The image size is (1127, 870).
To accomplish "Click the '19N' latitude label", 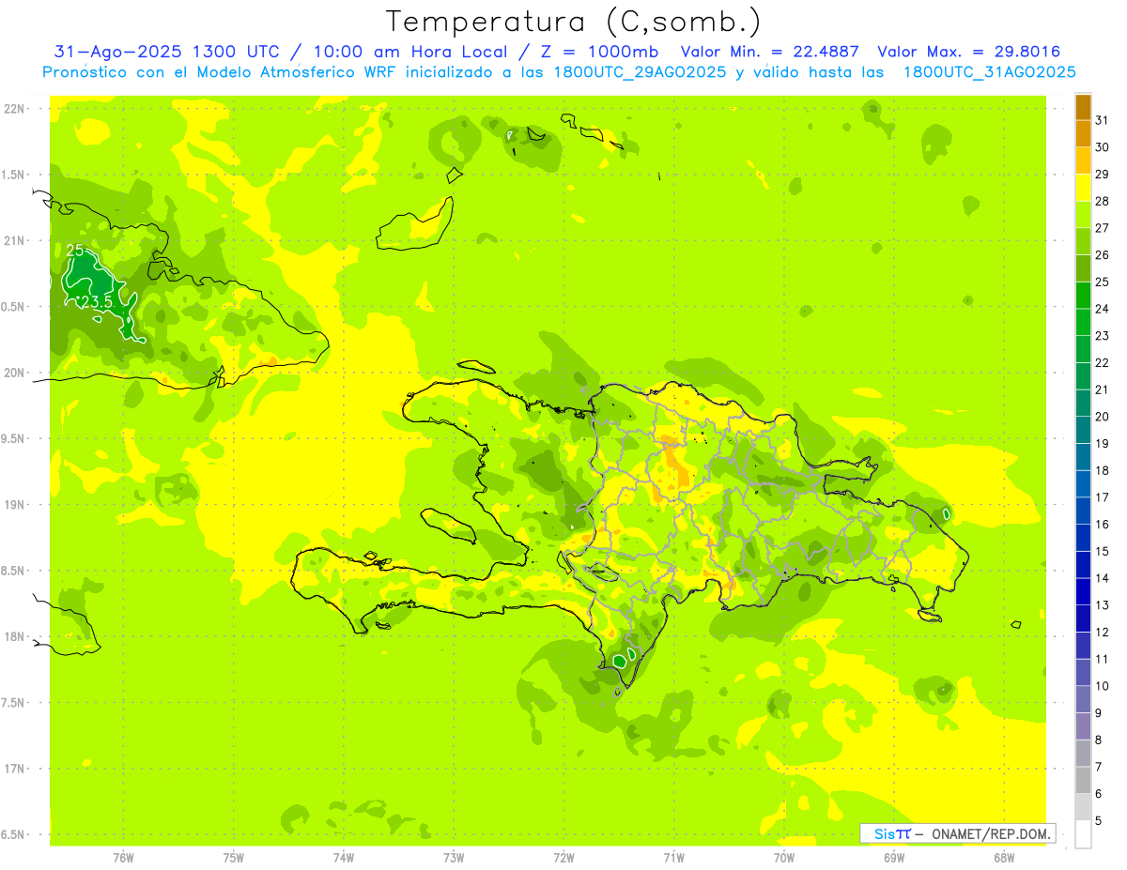I will [14, 504].
